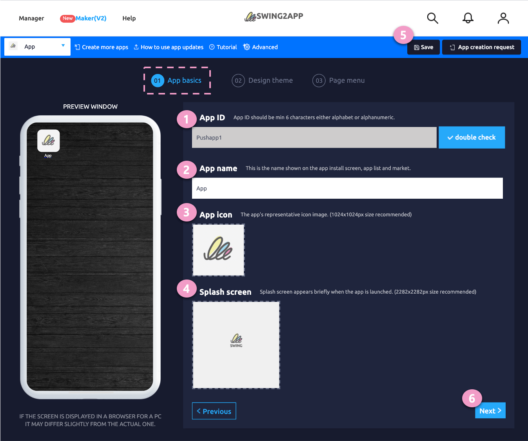The height and width of the screenshot is (441, 528).
Task: Open the search magnifier icon
Action: pyautogui.click(x=432, y=18)
